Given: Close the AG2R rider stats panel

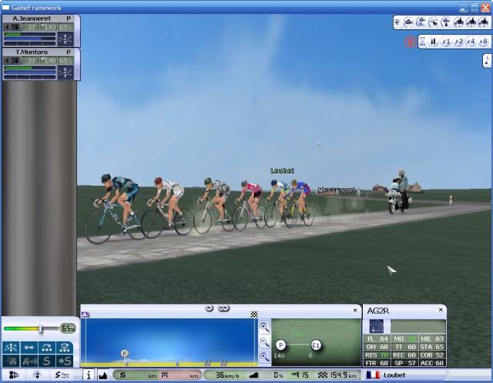Looking at the screenshot, I should (x=440, y=310).
